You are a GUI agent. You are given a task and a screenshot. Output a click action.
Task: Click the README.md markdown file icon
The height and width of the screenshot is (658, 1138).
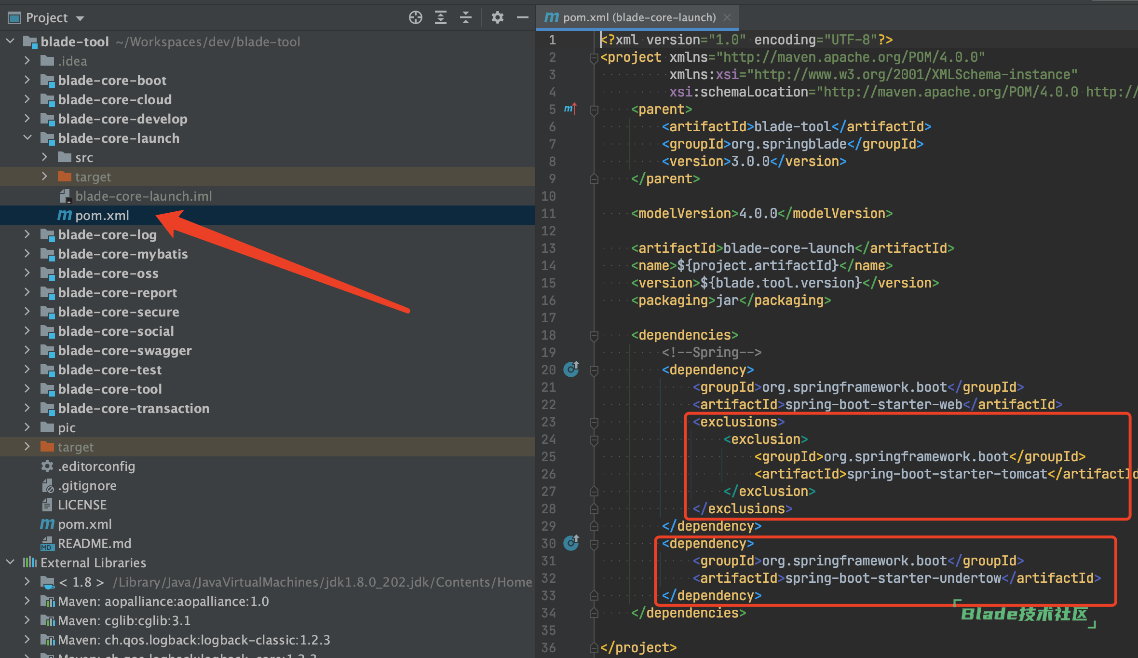coord(47,543)
